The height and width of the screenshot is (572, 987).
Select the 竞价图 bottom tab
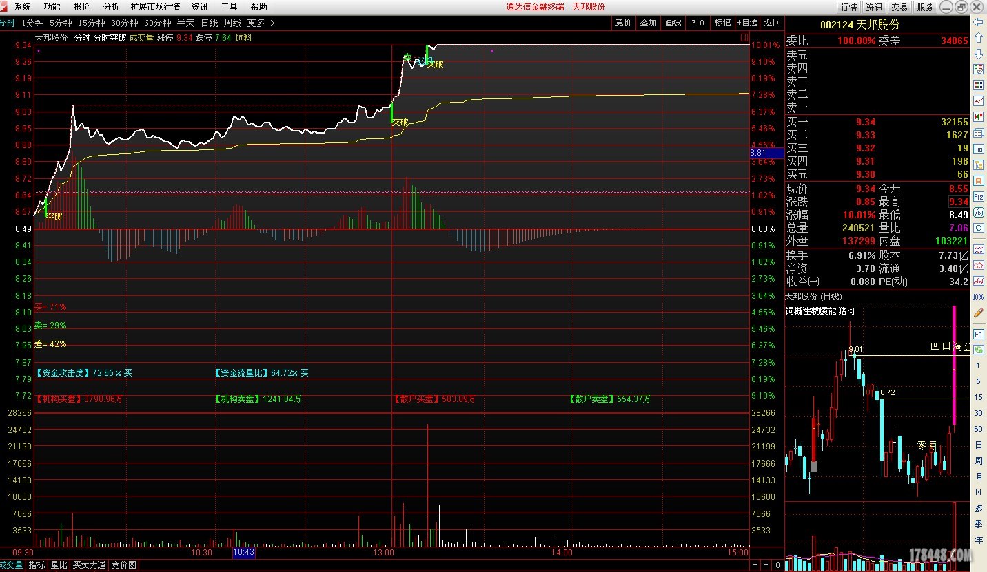(x=124, y=565)
